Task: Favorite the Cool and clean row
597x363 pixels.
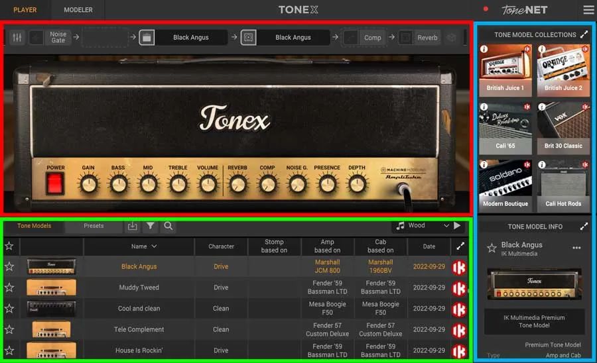Action: pos(9,308)
